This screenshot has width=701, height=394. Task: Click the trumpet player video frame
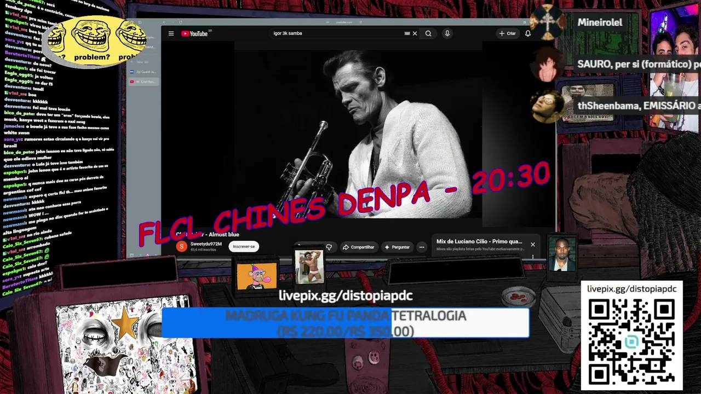358,135
